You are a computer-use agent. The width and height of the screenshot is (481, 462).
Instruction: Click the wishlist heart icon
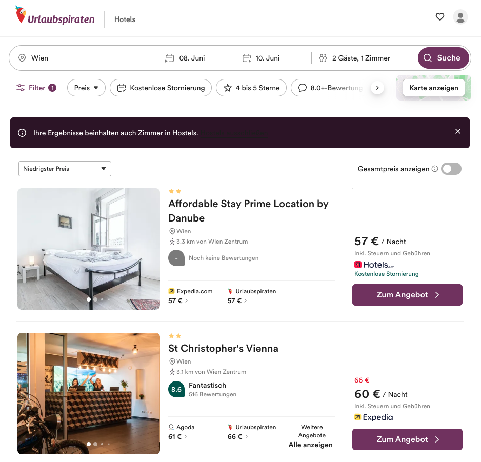click(x=439, y=17)
